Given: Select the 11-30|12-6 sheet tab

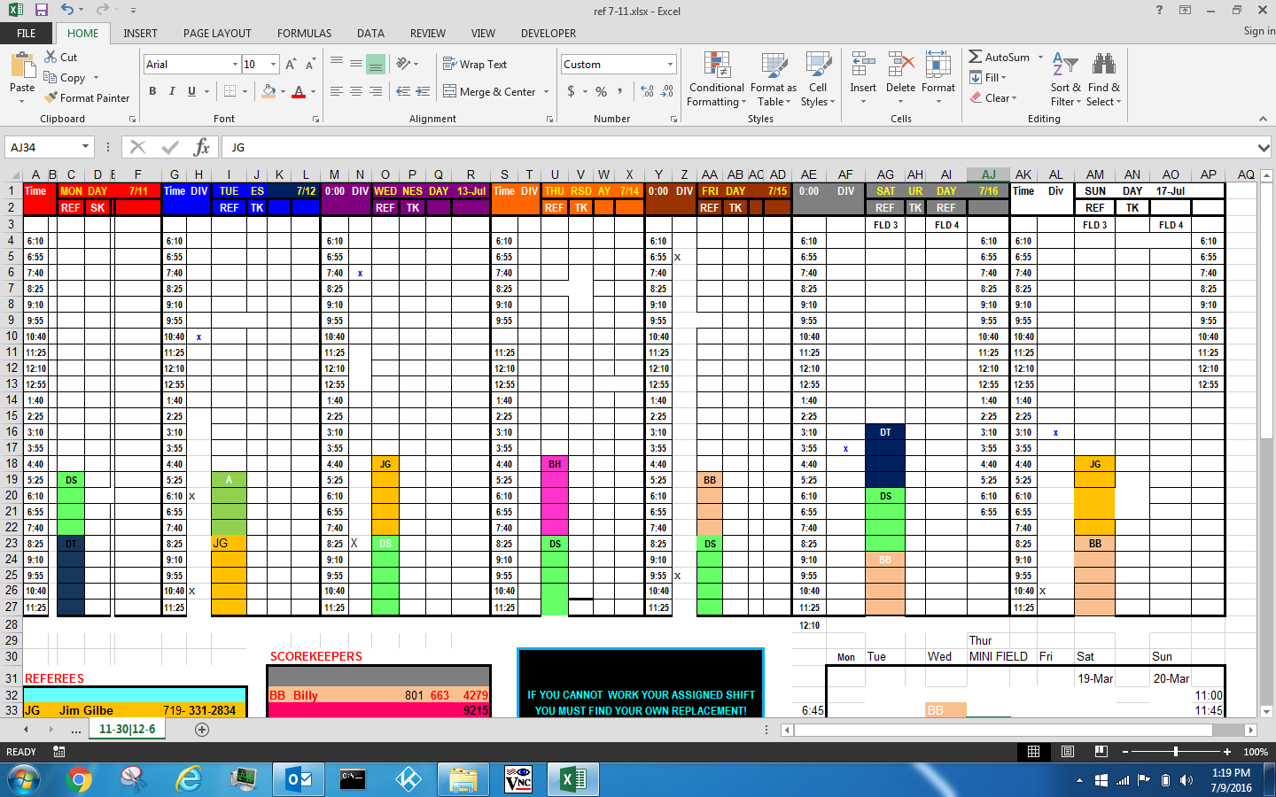Looking at the screenshot, I should click(126, 730).
